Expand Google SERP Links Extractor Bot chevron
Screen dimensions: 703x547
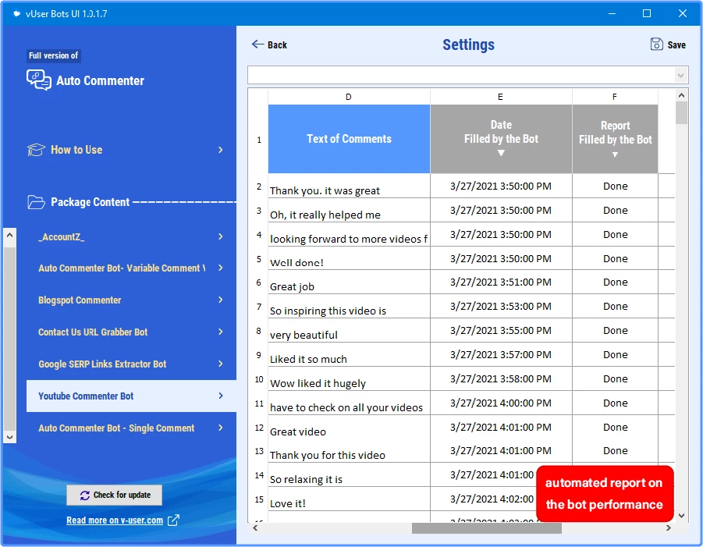click(x=221, y=364)
